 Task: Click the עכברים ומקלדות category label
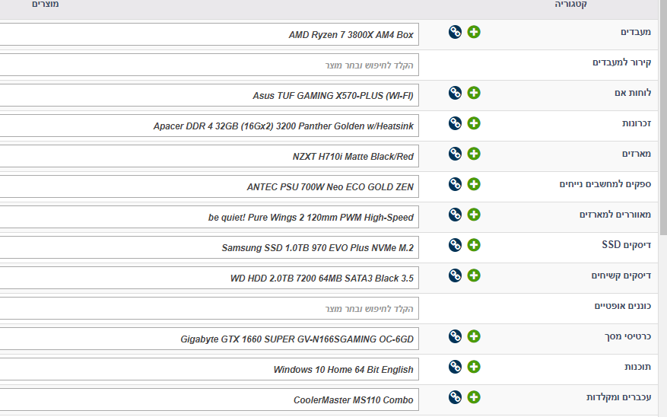click(x=618, y=397)
